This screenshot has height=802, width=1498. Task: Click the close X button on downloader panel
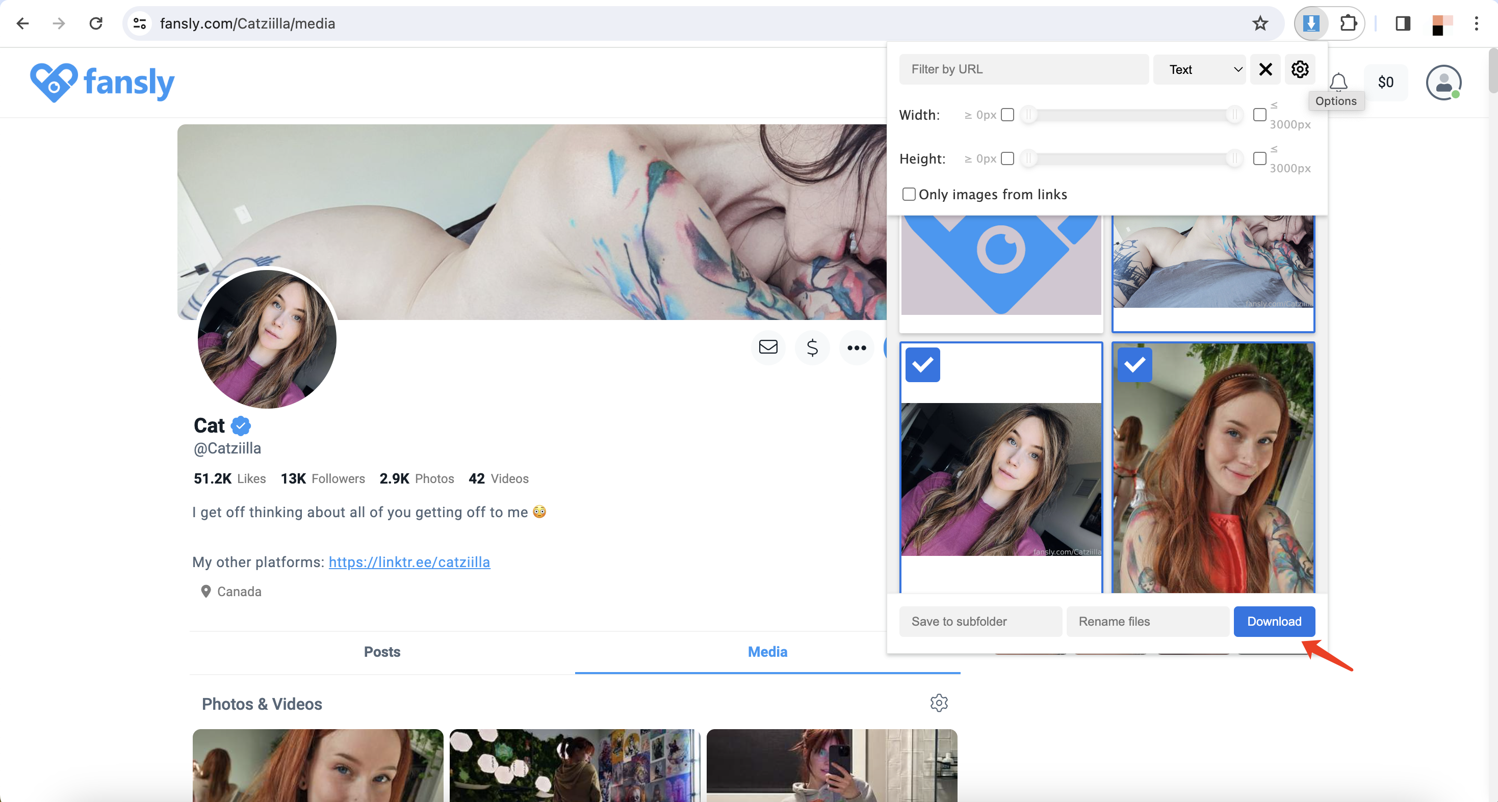tap(1266, 69)
